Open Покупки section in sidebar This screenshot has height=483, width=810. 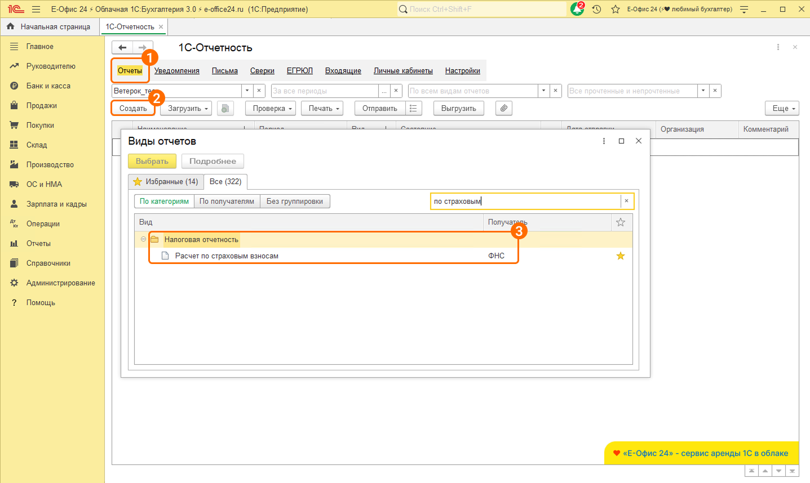click(x=40, y=126)
